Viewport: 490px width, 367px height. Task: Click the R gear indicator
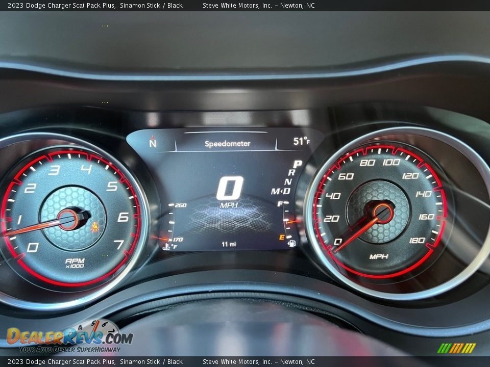(x=291, y=173)
